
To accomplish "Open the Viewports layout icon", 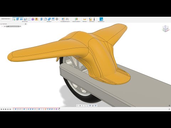I will (x=96, y=106).
